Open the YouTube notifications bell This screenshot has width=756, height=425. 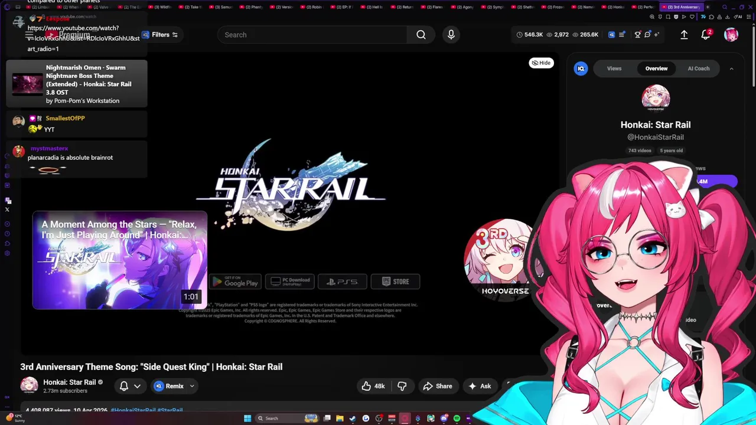[x=706, y=35]
